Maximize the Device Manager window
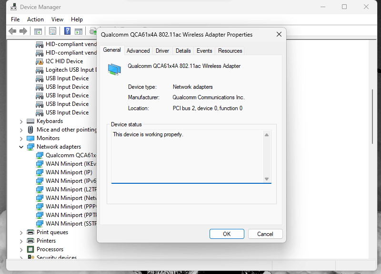 coord(344,7)
